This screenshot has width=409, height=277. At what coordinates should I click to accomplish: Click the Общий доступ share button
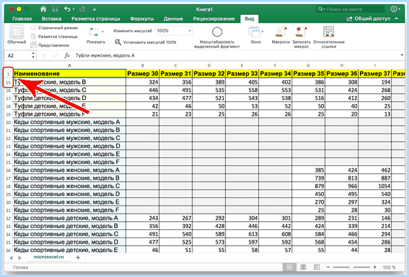[368, 19]
